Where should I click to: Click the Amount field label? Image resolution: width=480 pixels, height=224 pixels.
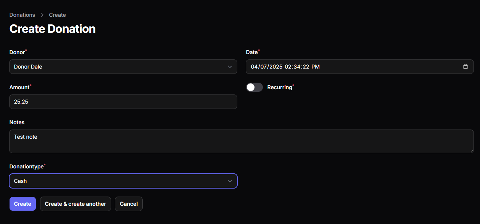click(19, 87)
